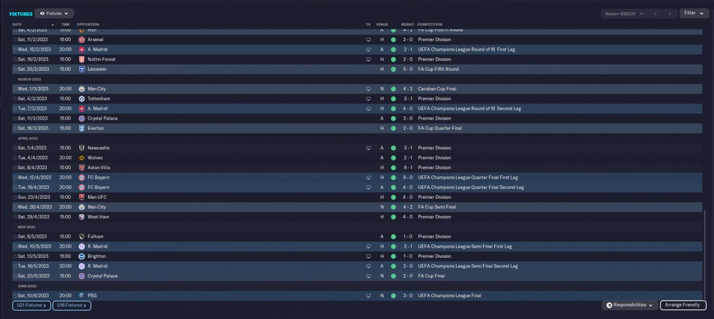Viewport: 714px width, 319px height.
Task: Click the Brighton club badge
Action: 82,256
